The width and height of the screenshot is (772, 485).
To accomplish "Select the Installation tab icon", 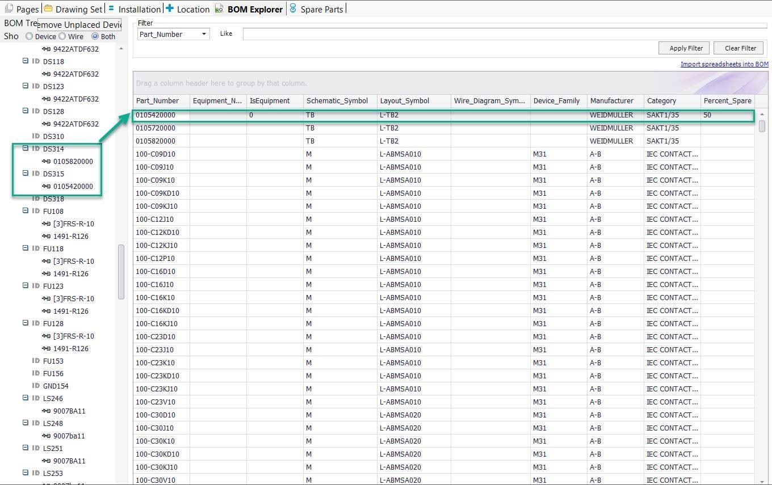I will click(x=112, y=9).
